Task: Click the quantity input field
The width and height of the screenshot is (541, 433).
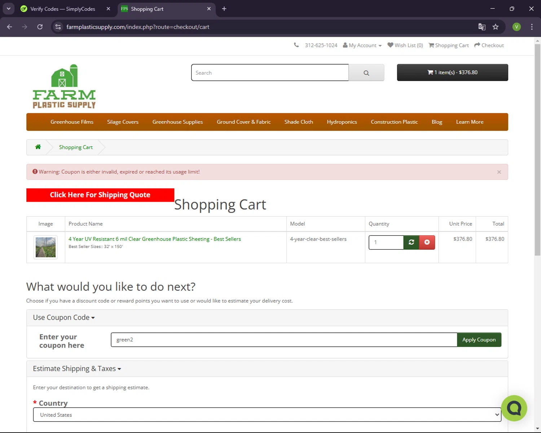Action: (x=386, y=242)
